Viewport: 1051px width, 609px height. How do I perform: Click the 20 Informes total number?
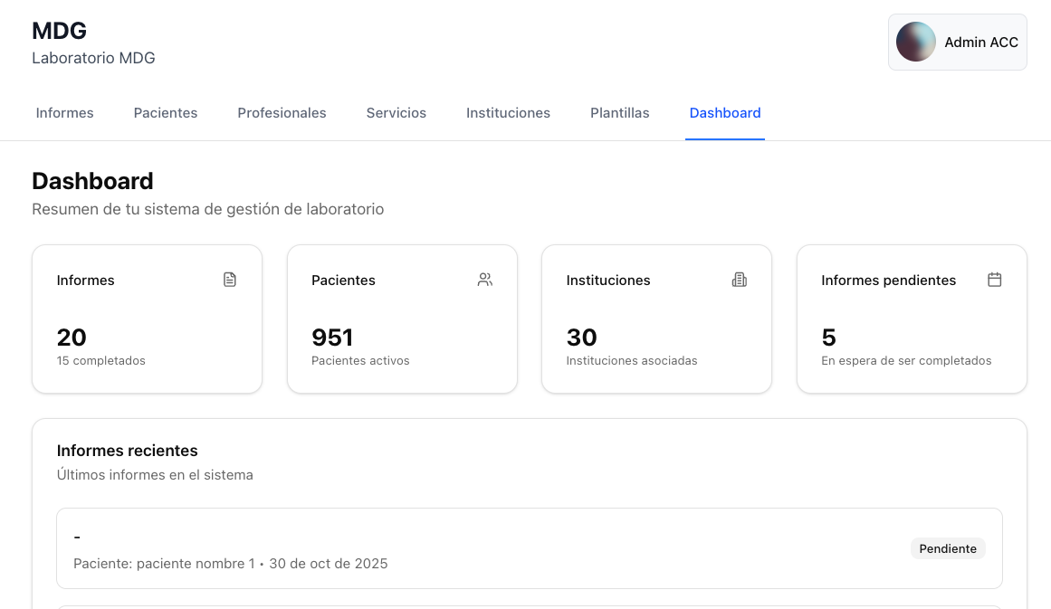point(72,338)
